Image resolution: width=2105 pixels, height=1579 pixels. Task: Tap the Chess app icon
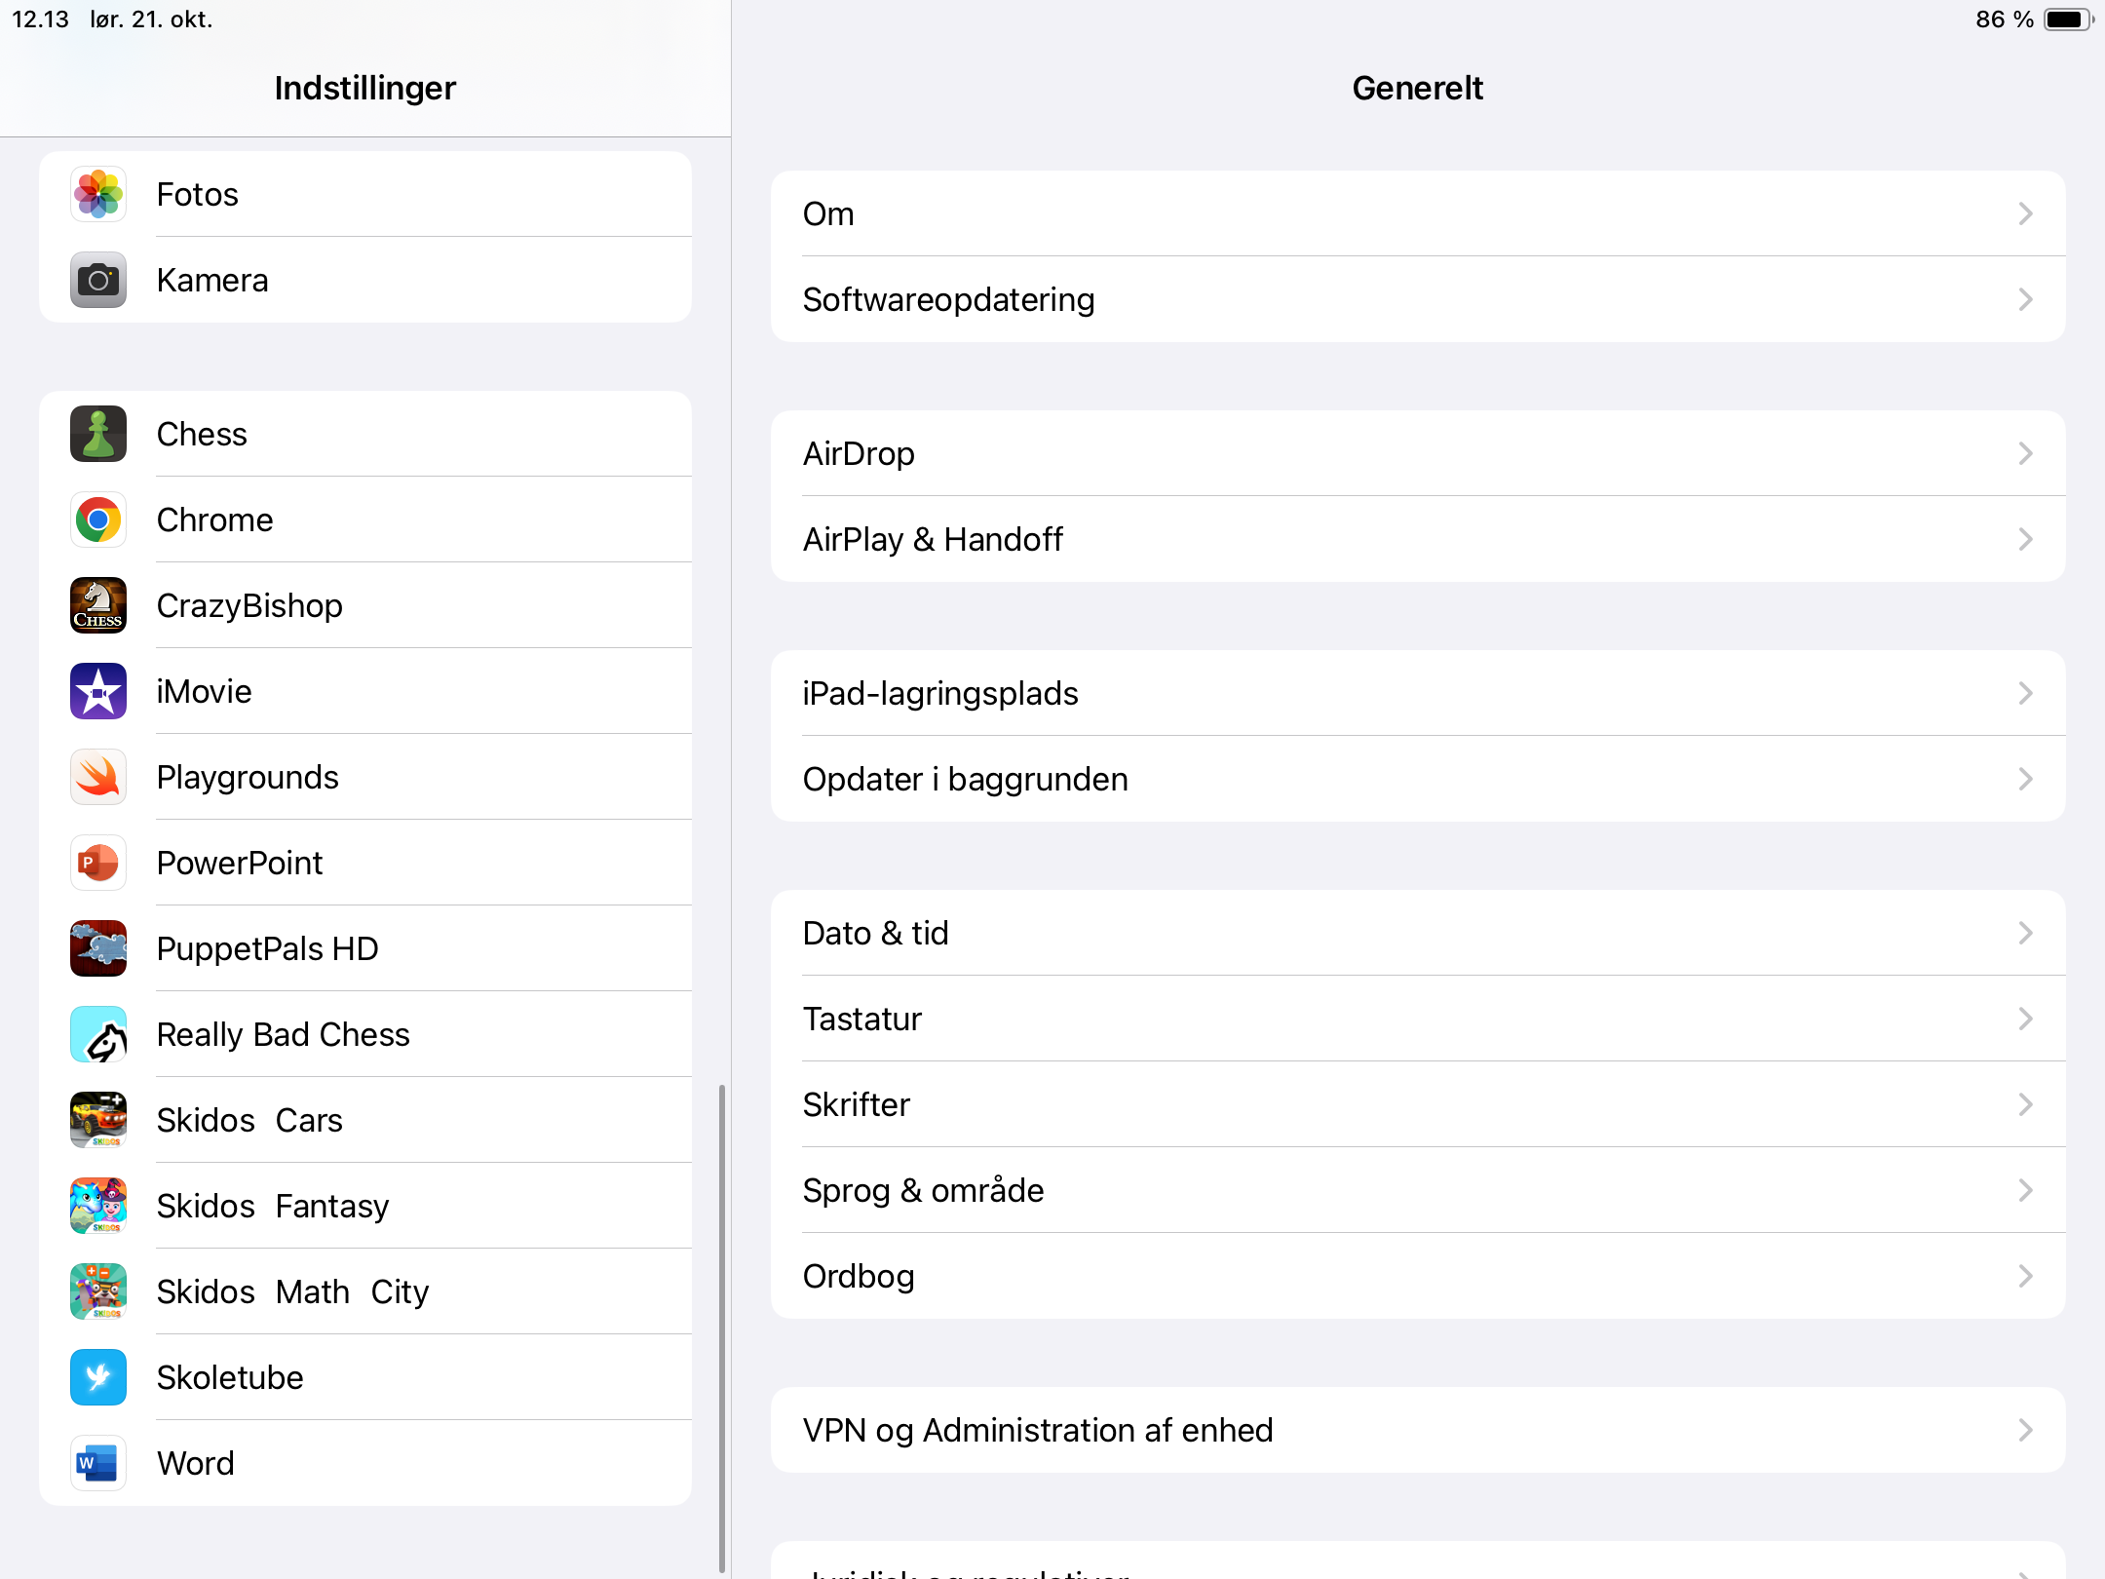click(x=98, y=434)
